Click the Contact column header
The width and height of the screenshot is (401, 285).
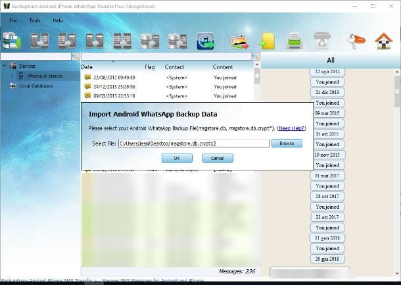point(174,67)
